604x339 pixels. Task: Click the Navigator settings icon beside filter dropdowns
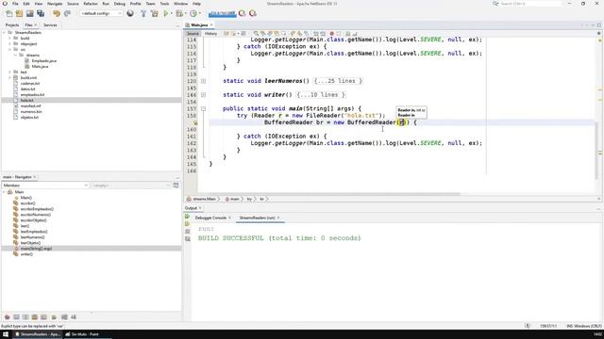pos(176,186)
